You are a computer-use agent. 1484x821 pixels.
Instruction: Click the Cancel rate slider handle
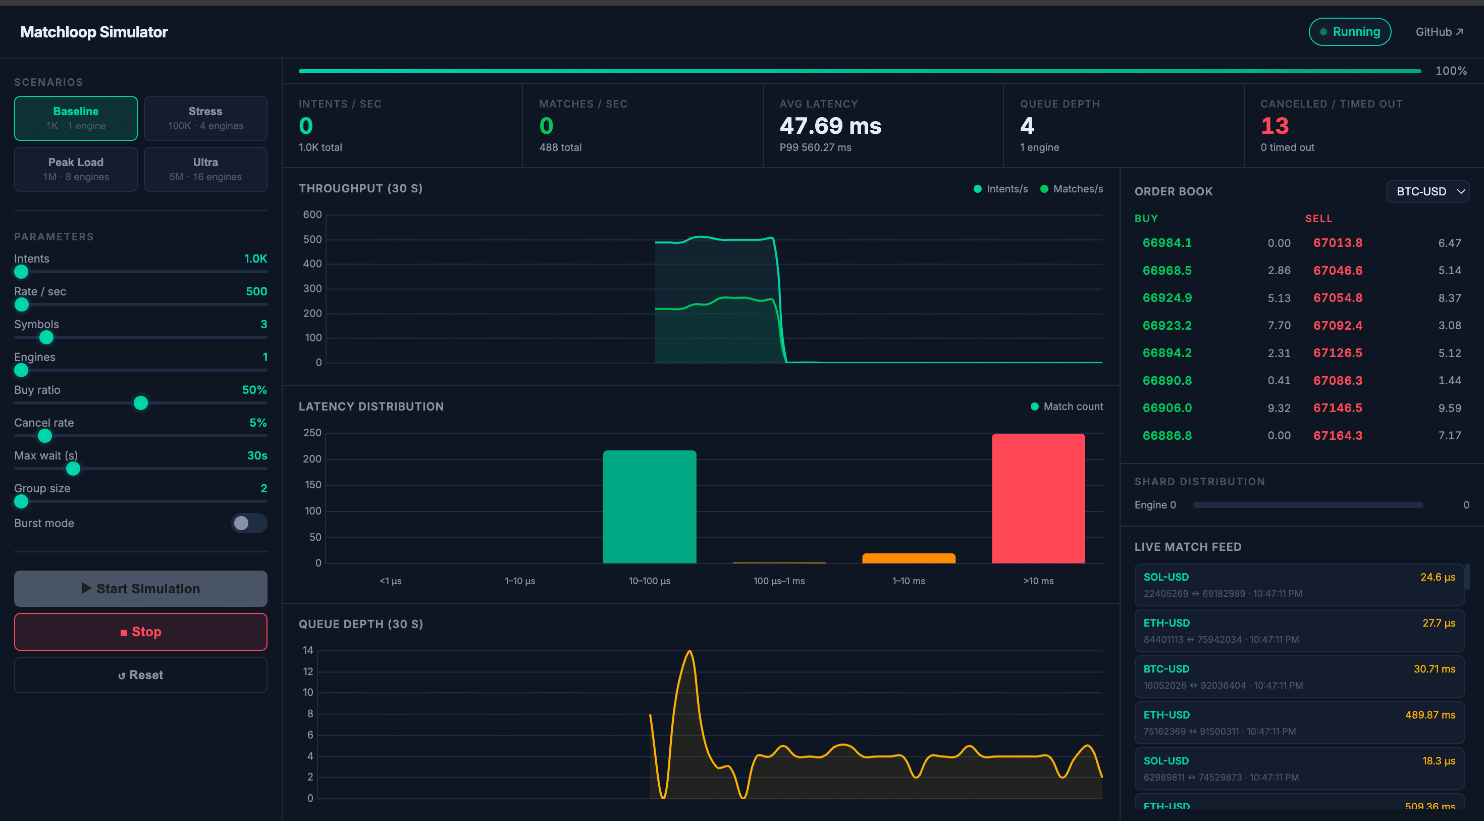point(44,436)
